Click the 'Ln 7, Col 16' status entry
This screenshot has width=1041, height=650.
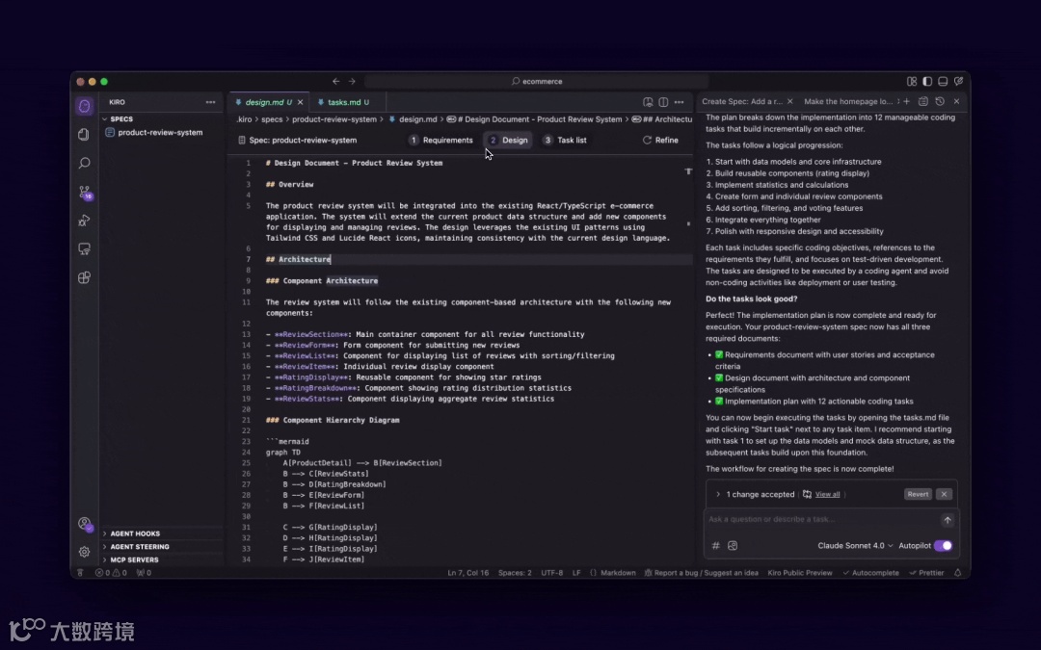click(x=468, y=573)
